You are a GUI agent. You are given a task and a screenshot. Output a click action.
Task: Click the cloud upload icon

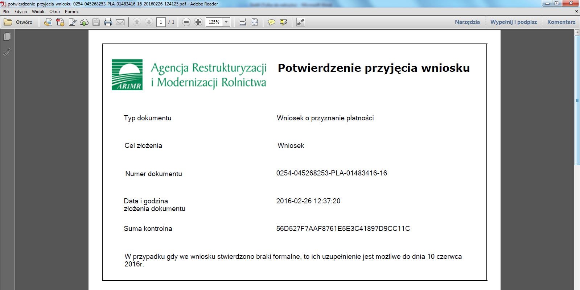click(84, 22)
